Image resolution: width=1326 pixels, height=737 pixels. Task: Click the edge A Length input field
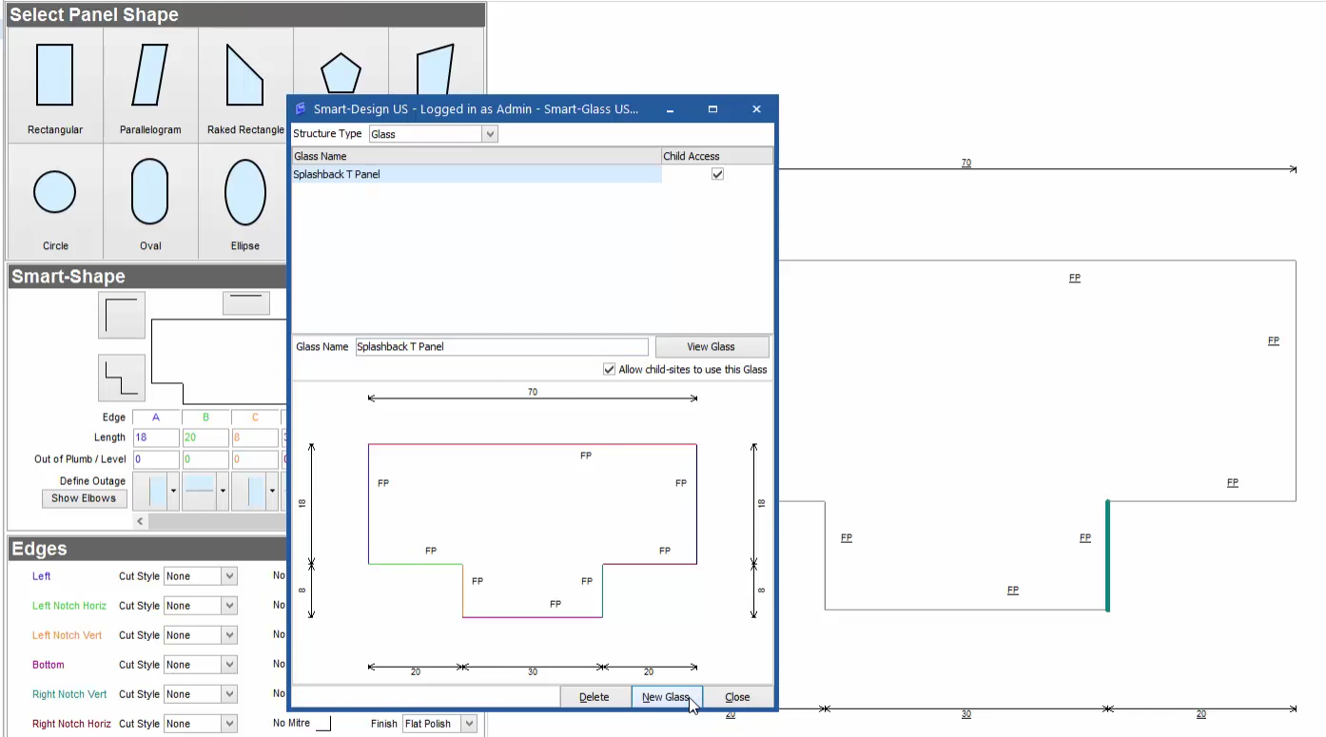click(x=155, y=437)
